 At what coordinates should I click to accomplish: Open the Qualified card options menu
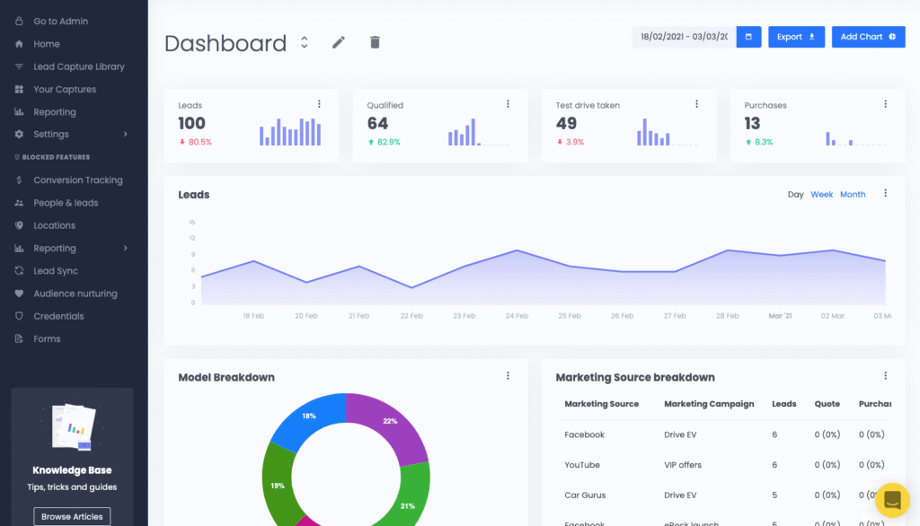pos(509,104)
